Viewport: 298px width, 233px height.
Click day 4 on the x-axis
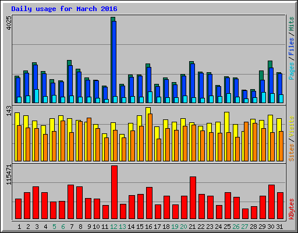pyautogui.click(x=45, y=227)
